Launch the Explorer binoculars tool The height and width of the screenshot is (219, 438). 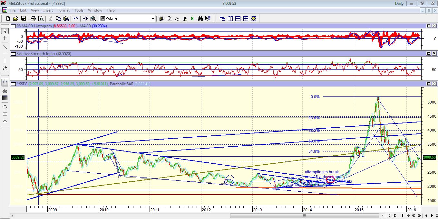(x=200, y=18)
